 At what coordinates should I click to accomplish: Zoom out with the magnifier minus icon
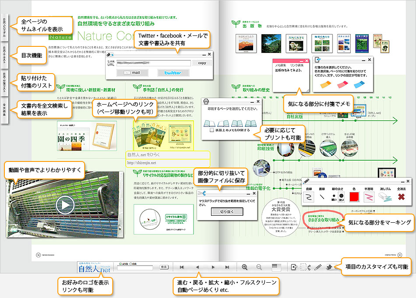click(259, 267)
